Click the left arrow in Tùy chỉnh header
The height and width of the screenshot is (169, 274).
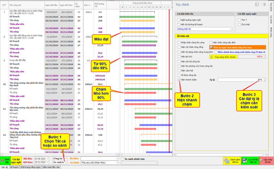point(257,4)
